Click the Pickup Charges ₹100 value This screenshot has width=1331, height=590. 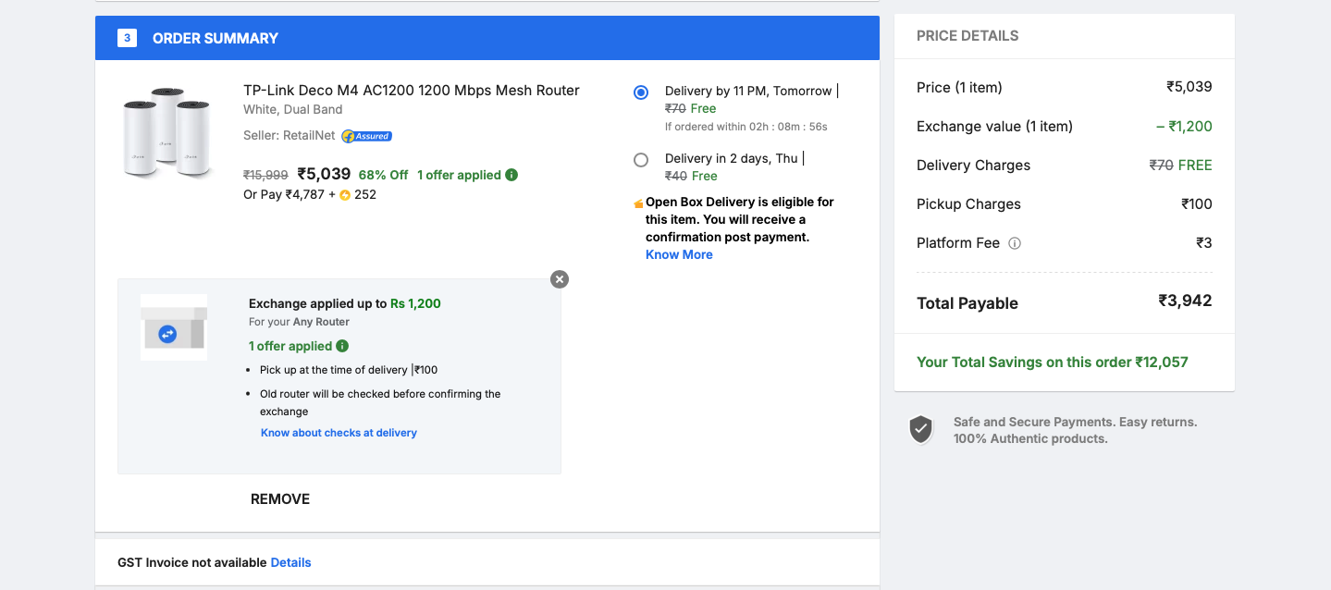[1197, 204]
